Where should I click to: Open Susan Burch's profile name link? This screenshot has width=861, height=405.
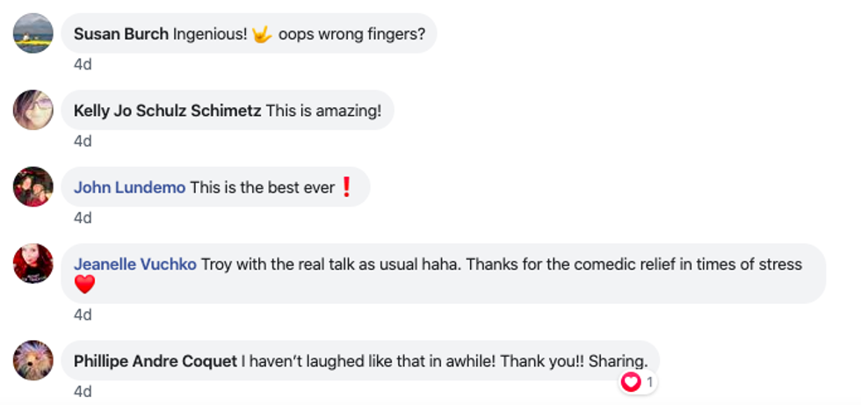coord(120,34)
